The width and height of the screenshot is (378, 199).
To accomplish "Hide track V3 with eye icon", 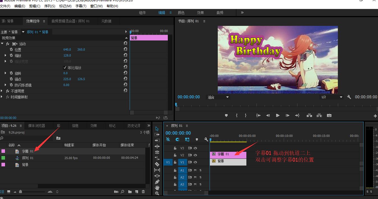I will click(195, 148).
